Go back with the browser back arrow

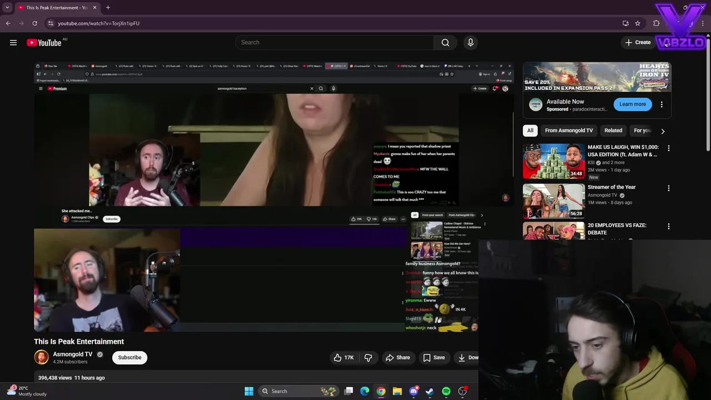pos(8,23)
